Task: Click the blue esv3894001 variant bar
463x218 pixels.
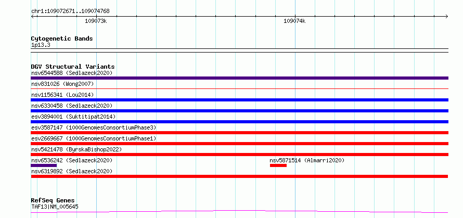Action: click(239, 122)
